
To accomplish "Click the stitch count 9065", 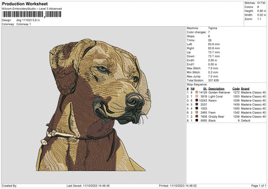I will coord(204,121).
